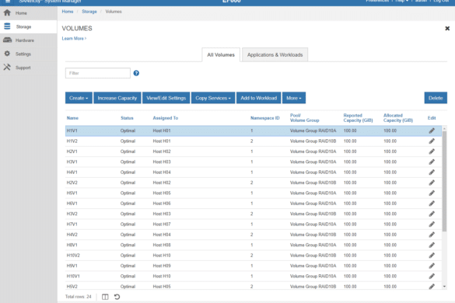The image size is (455, 303).
Task: Open the Learn More link
Action: pos(74,39)
